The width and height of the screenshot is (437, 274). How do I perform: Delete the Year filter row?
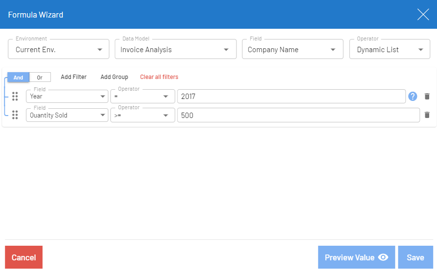(427, 97)
